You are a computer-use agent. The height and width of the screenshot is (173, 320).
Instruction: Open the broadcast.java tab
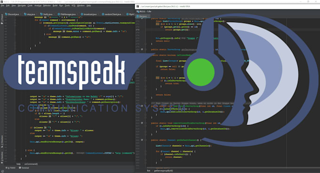tap(88, 14)
